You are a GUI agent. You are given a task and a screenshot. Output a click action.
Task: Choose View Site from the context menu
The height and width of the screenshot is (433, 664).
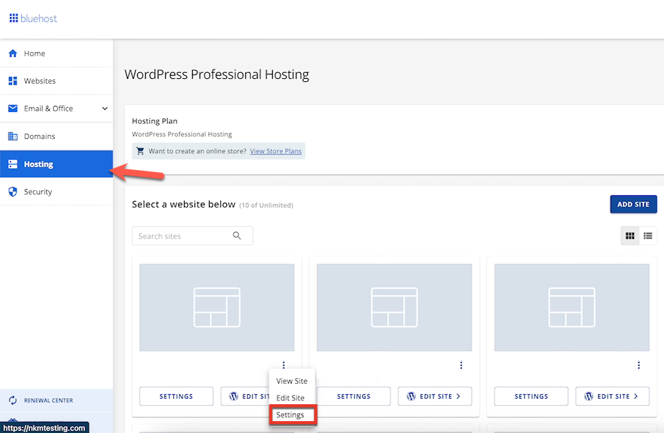(x=291, y=380)
